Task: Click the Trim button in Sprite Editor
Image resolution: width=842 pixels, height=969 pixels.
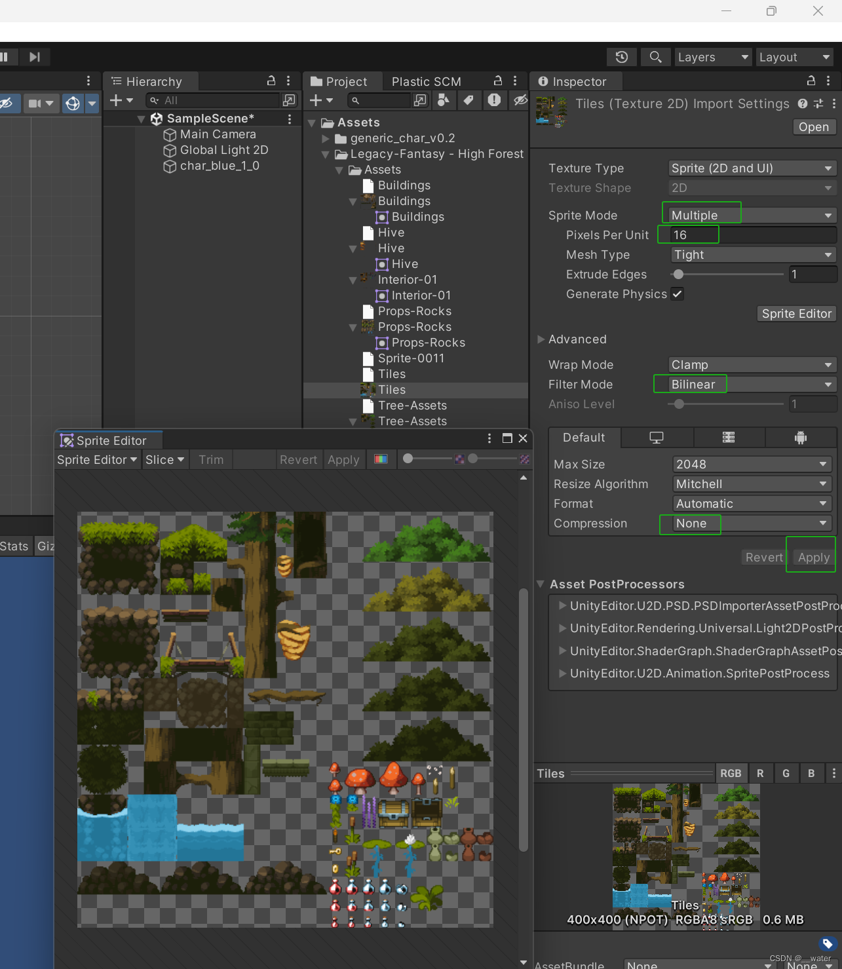Action: point(211,460)
